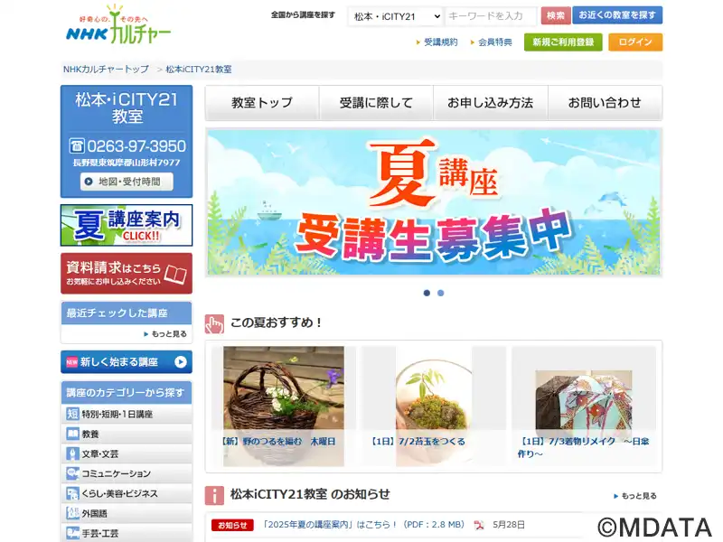Click the お近くの教室を探す button
This screenshot has height=542, width=723.
tap(617, 15)
